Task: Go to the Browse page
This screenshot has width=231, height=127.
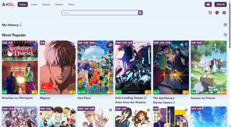Action: coord(46,4)
